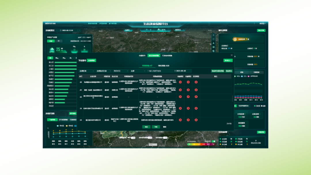Open the first region filter dropdown
The image size is (311, 175).
87,71
